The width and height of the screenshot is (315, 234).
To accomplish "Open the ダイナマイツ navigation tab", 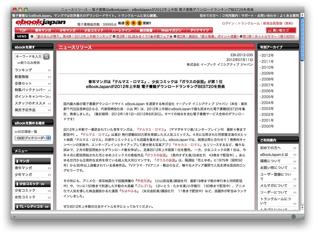I will click(x=199, y=31).
